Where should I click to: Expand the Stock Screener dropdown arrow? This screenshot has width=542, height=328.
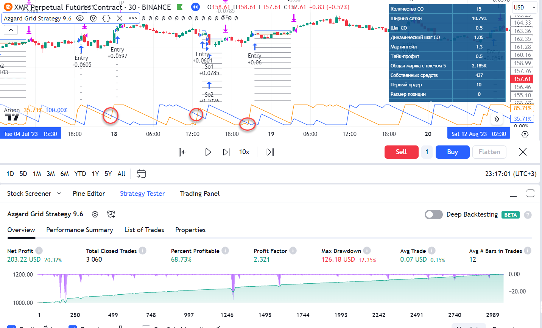point(59,194)
